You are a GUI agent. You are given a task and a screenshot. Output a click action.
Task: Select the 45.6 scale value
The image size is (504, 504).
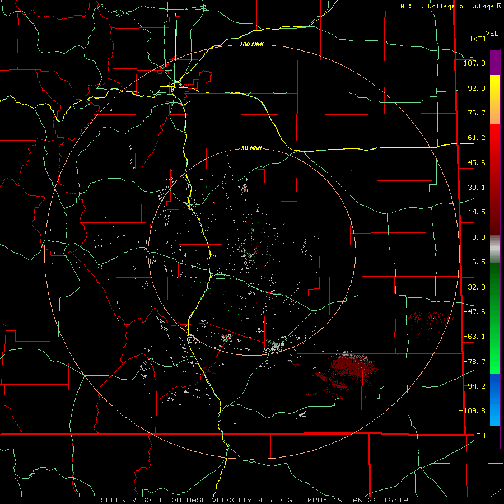tap(477, 162)
